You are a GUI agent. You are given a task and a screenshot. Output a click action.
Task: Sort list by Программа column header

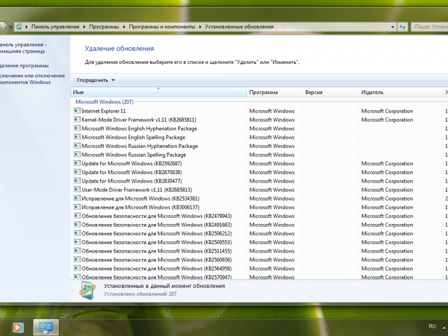[x=274, y=92]
